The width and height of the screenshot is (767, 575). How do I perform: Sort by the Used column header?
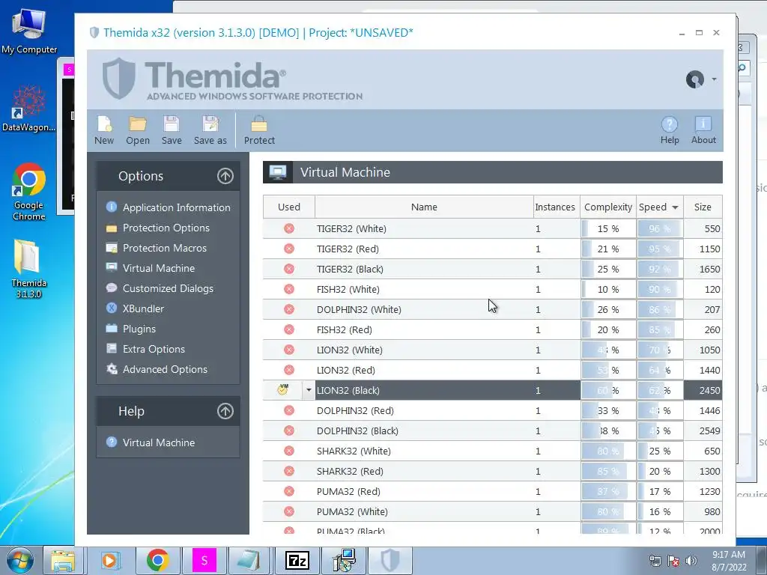coord(288,207)
